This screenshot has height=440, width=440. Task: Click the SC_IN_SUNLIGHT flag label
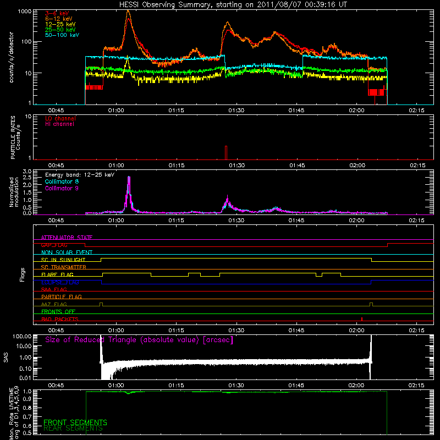coord(63,260)
